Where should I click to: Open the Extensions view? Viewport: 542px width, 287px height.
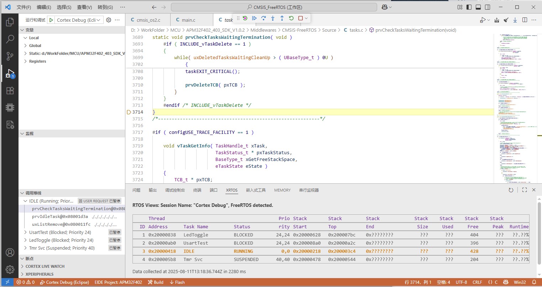pyautogui.click(x=10, y=90)
